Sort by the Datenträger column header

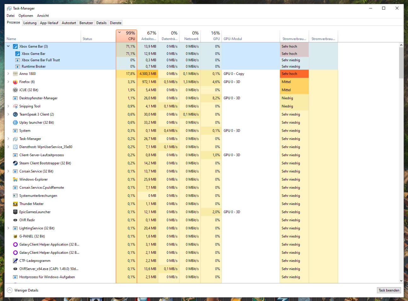(x=169, y=36)
